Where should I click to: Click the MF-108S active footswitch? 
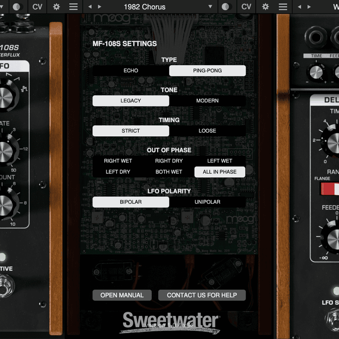click(6, 285)
